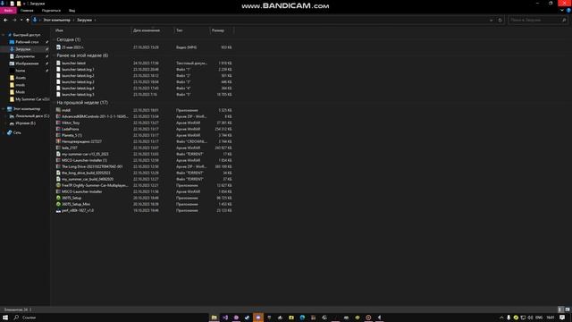
Task: Click the 360TS_Setup application icon
Action: click(58, 198)
